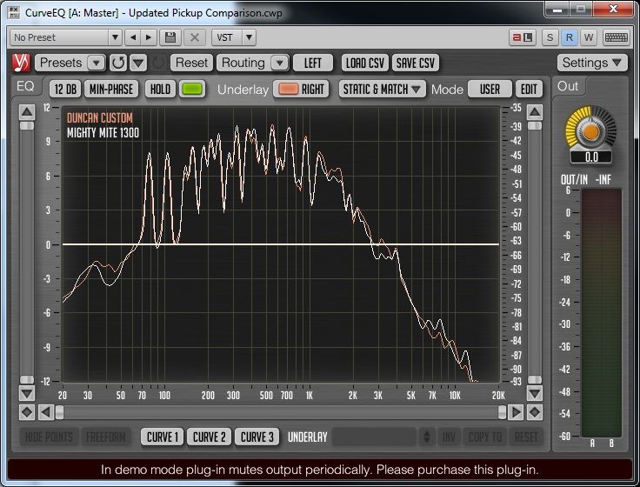Toggle the R automation read button

[569, 37]
